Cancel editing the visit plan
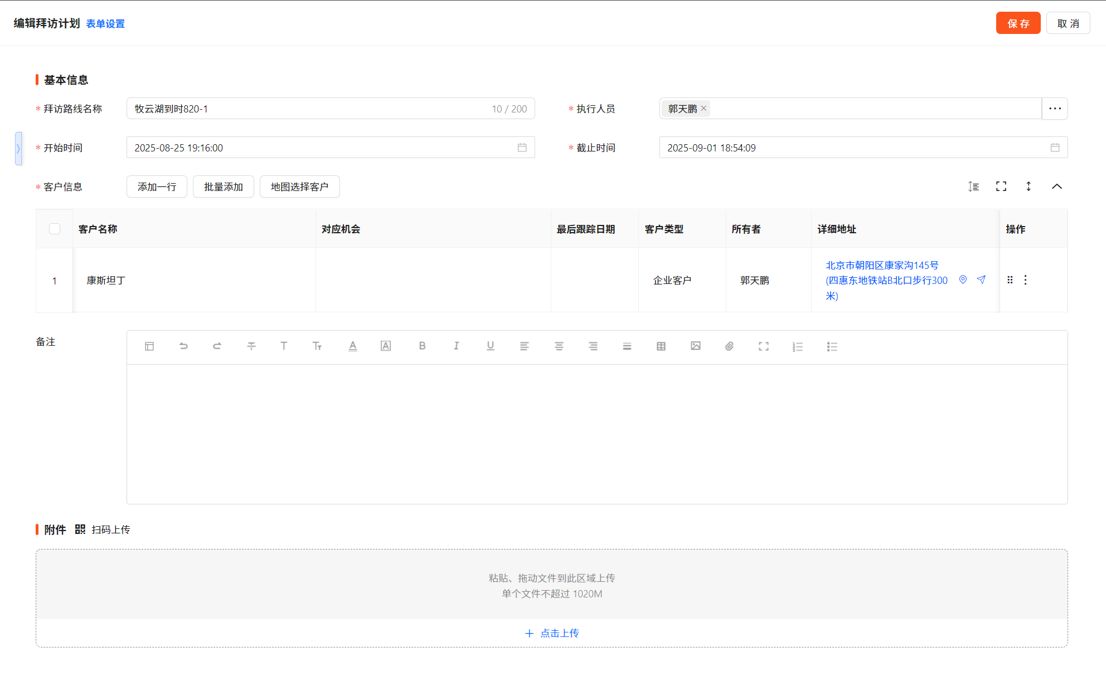Viewport: 1106px width, 687px height. [x=1068, y=23]
